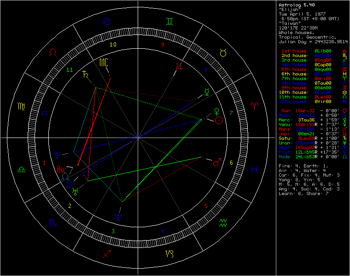Click the 7th house 0Ari00 row
Screen dimensions: 350x276
click(x=314, y=79)
